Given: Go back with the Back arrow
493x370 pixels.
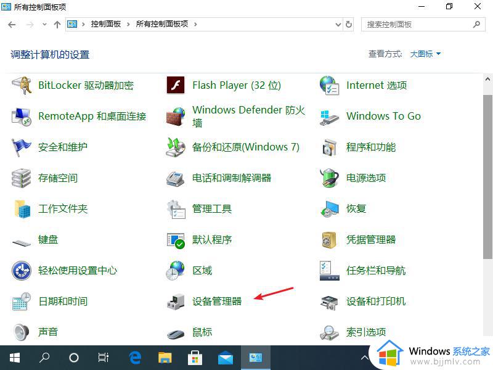Looking at the screenshot, I should pyautogui.click(x=12, y=24).
